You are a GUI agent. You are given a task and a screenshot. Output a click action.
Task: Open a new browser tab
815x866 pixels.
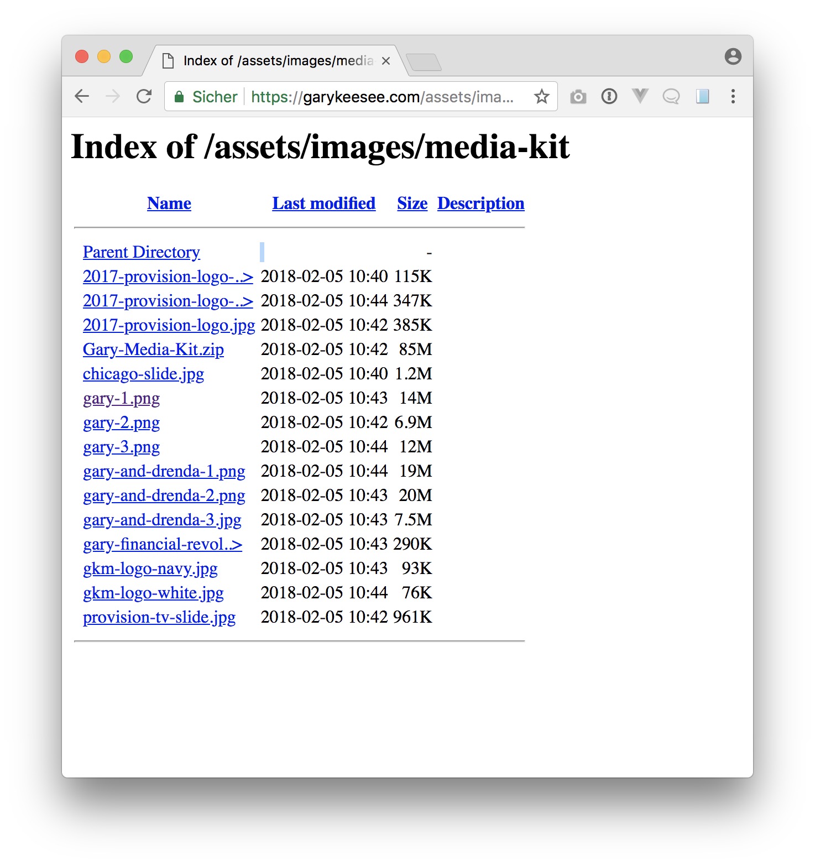click(424, 62)
